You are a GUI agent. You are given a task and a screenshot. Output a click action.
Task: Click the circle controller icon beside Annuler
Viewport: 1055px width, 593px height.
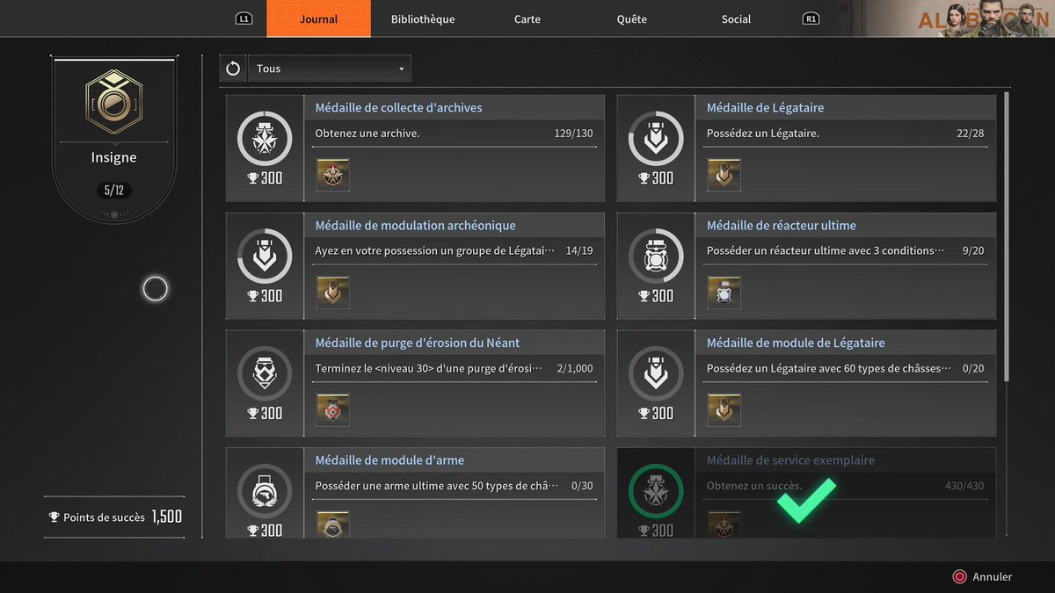point(960,577)
